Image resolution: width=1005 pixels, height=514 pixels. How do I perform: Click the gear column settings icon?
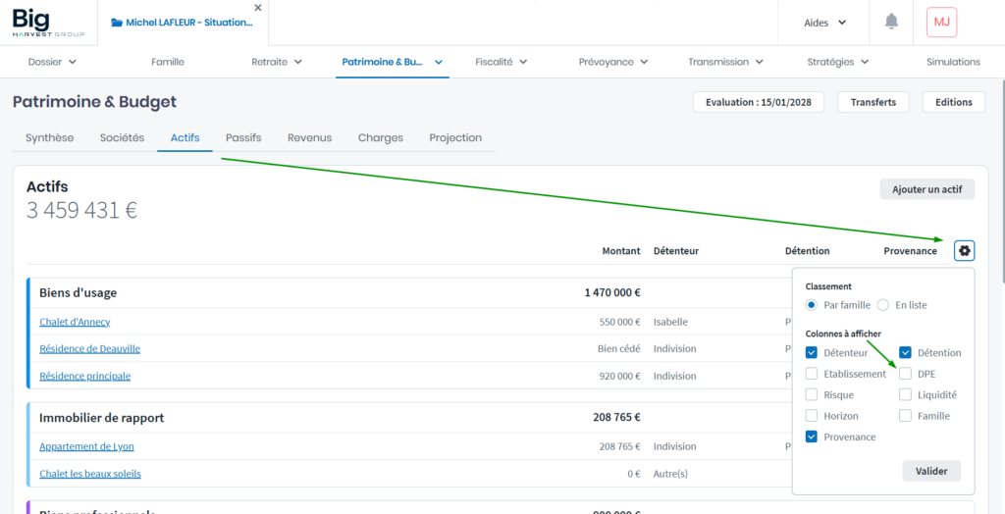click(x=964, y=251)
